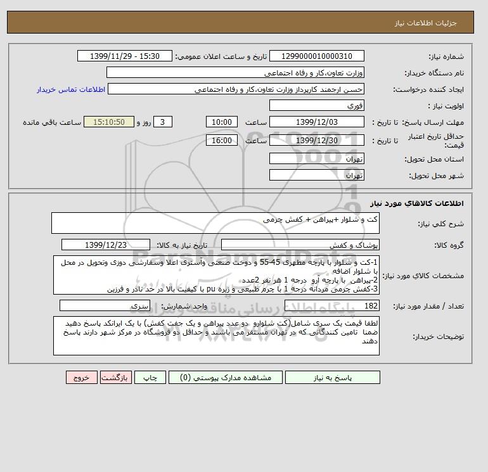Viewport: 488px width, 472px height.
Task: Click the goods specifications text area
Action: tap(216, 275)
